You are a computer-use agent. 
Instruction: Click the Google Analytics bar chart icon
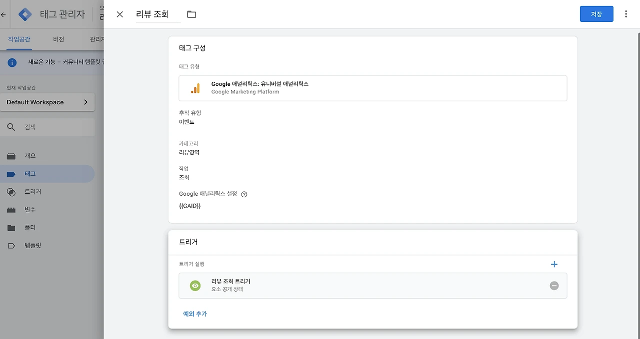point(195,88)
